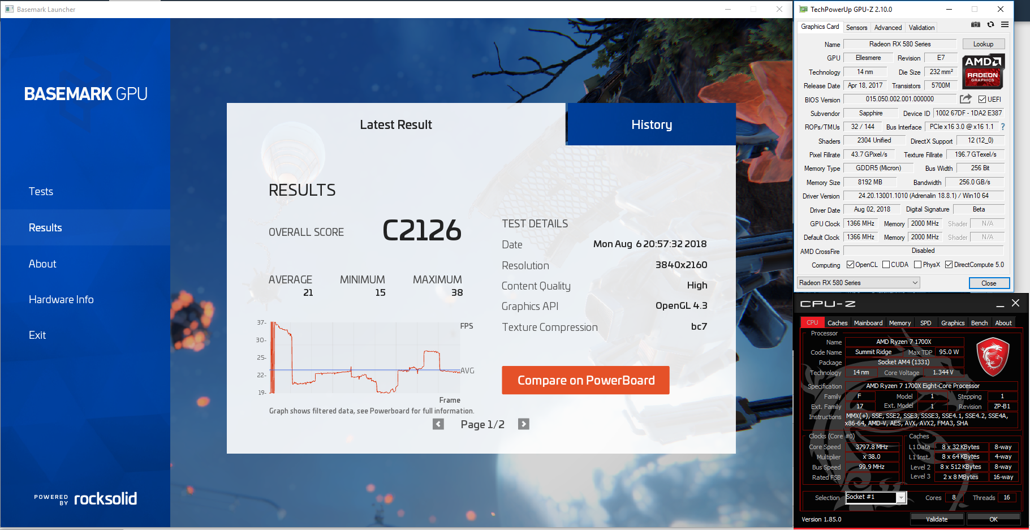Toggle the CUDA checkbox
Screen dimensions: 1030x530
coord(886,265)
